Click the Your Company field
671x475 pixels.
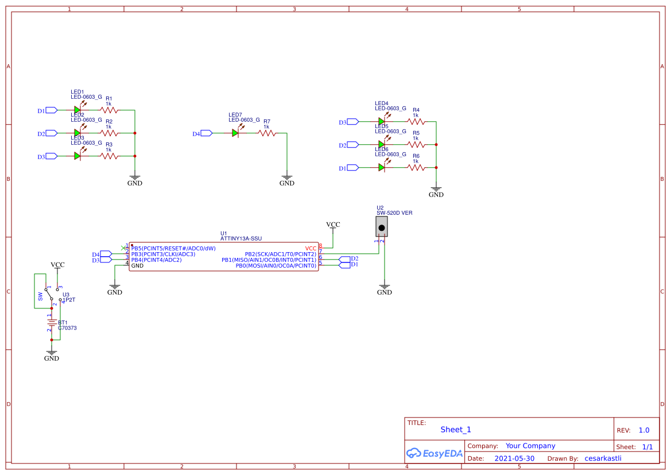(x=530, y=446)
